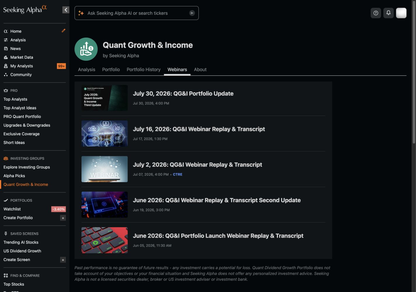Add a portfolio with the plus icon

pyautogui.click(x=63, y=218)
